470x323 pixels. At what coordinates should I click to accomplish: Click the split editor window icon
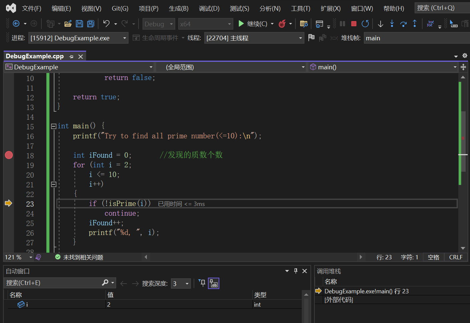[463, 67]
